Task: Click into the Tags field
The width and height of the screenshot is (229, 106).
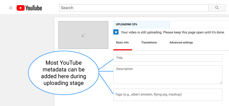Action: point(168,95)
